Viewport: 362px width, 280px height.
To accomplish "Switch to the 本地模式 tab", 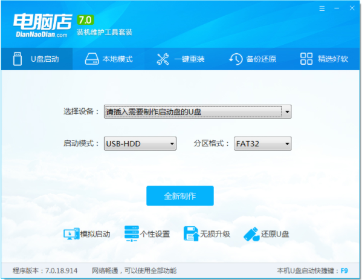I will point(109,59).
